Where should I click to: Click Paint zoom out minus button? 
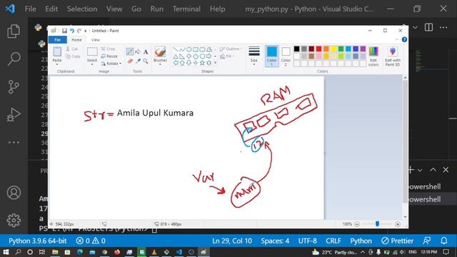pyautogui.click(x=357, y=224)
